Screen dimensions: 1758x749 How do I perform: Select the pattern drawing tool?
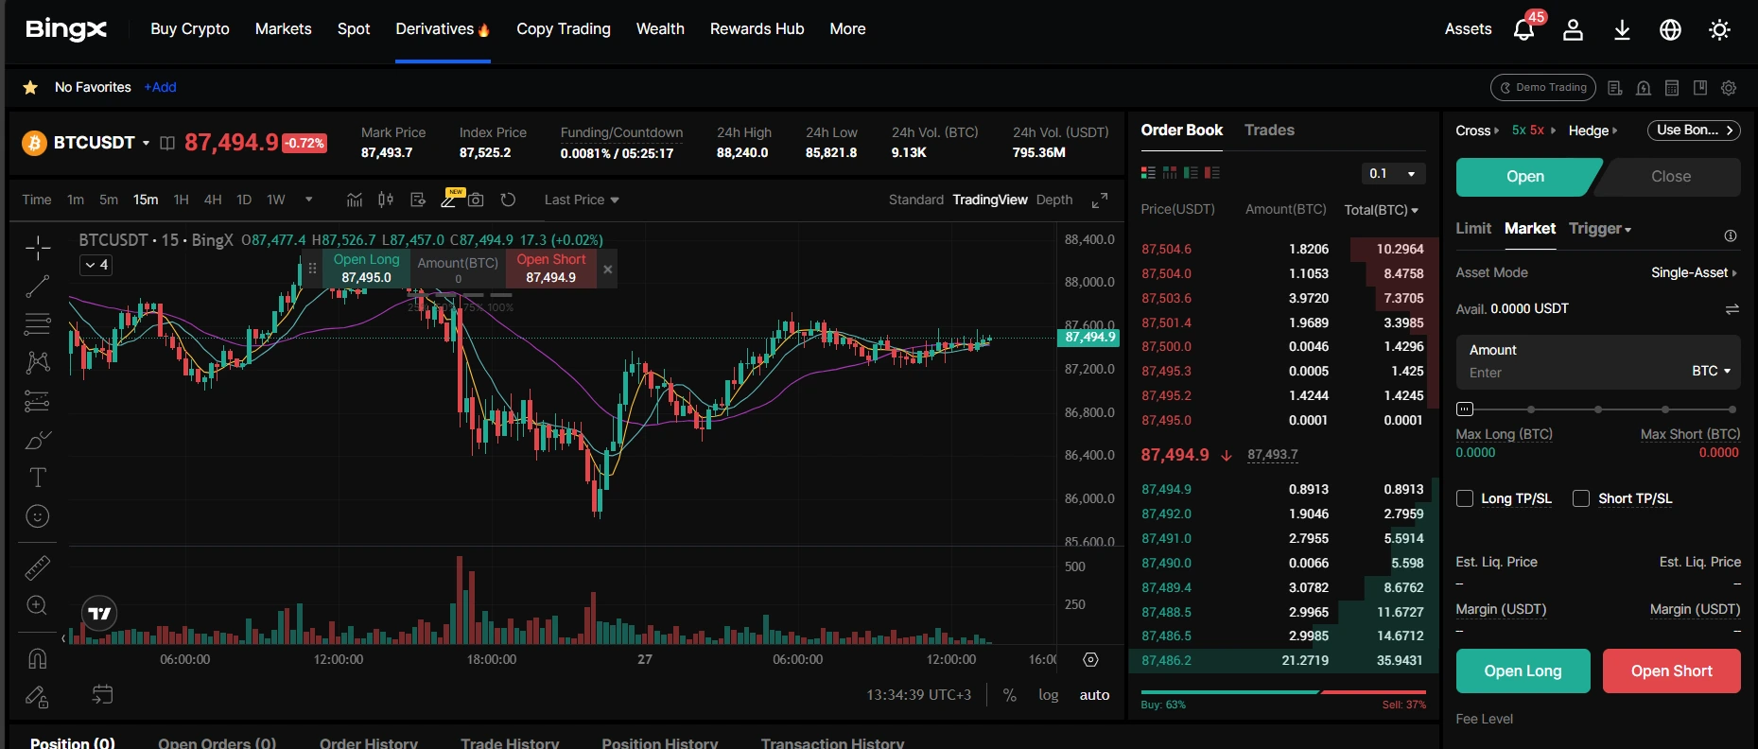(x=38, y=362)
